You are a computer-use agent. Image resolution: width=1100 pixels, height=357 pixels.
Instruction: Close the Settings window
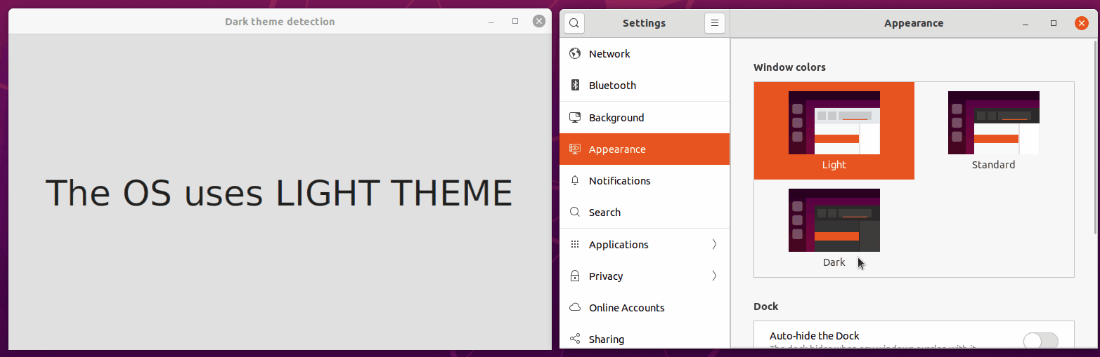click(x=1082, y=23)
